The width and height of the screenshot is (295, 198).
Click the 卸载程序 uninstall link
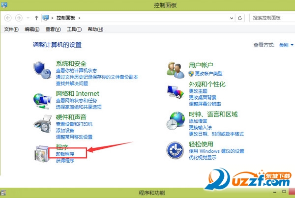coord(65,154)
